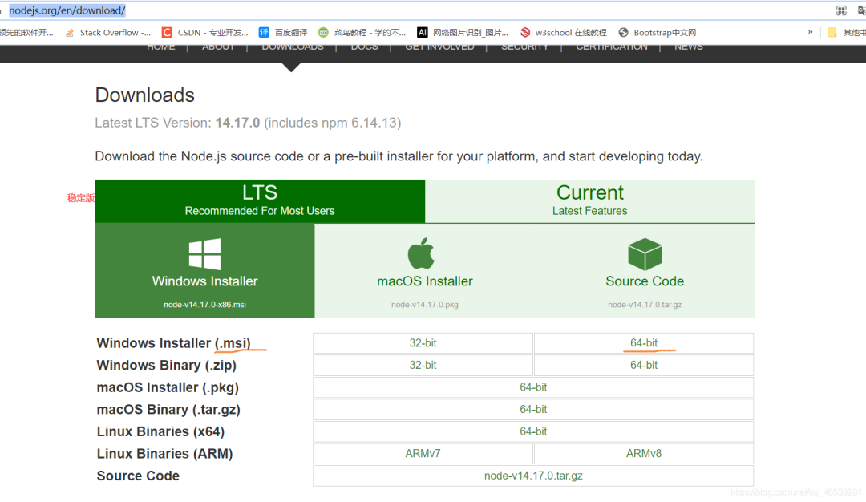Open the w3school 在线教程 bookmark
The image size is (866, 502).
point(564,33)
